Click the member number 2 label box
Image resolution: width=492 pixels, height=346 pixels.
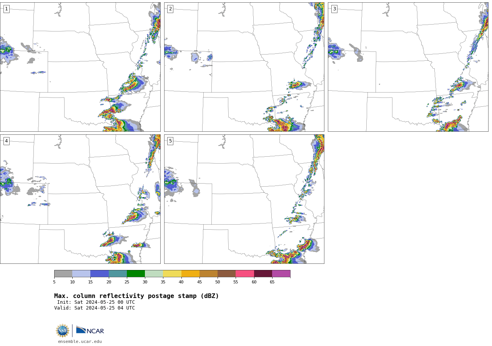pos(170,9)
